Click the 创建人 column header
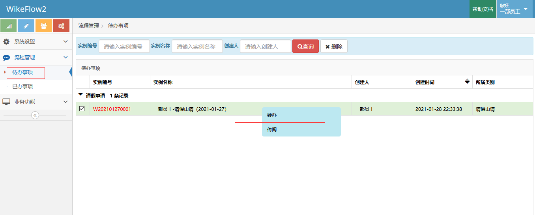 click(x=382, y=82)
